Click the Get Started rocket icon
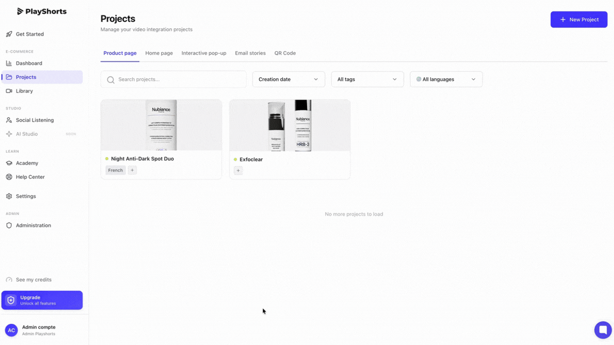This screenshot has height=345, width=614. (x=9, y=34)
